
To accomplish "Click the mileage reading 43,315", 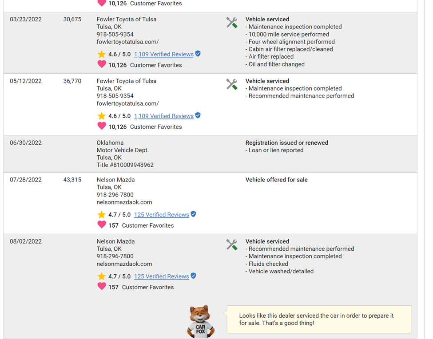I will [x=72, y=180].
